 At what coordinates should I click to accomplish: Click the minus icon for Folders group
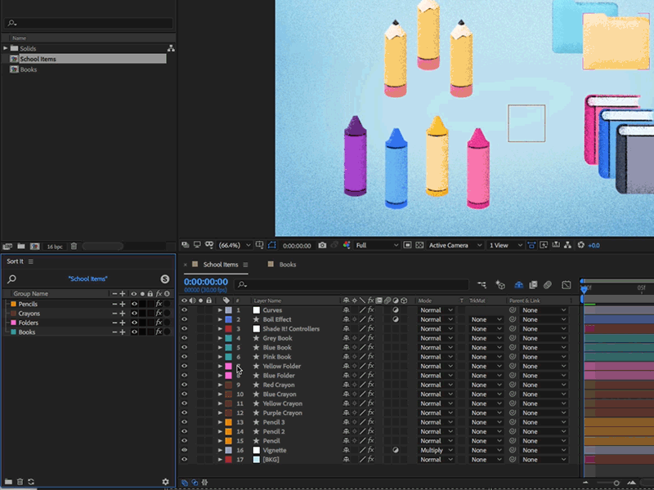pyautogui.click(x=114, y=323)
